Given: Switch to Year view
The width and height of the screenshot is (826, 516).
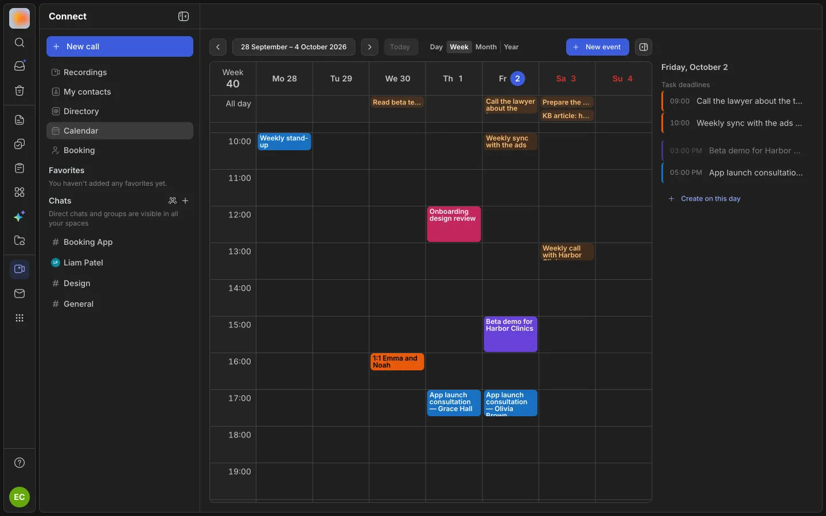Looking at the screenshot, I should tap(511, 47).
